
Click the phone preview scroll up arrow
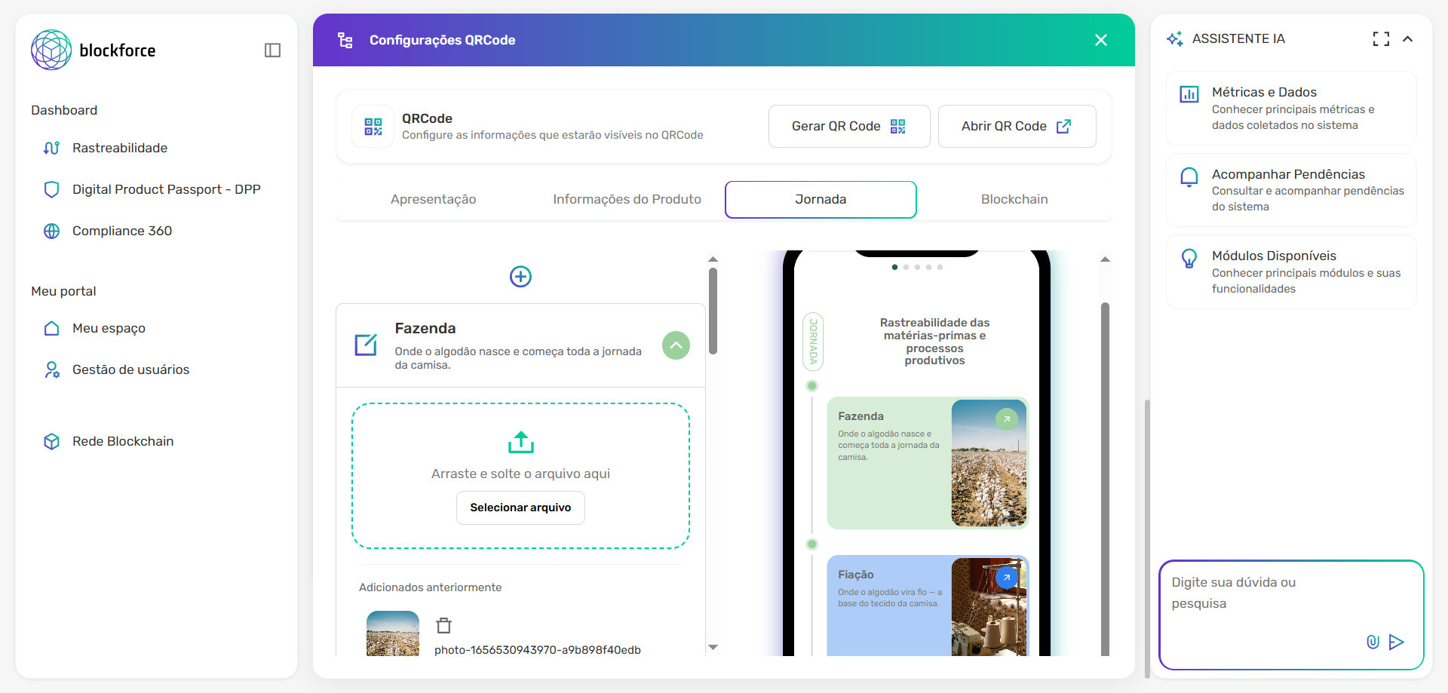(1105, 259)
